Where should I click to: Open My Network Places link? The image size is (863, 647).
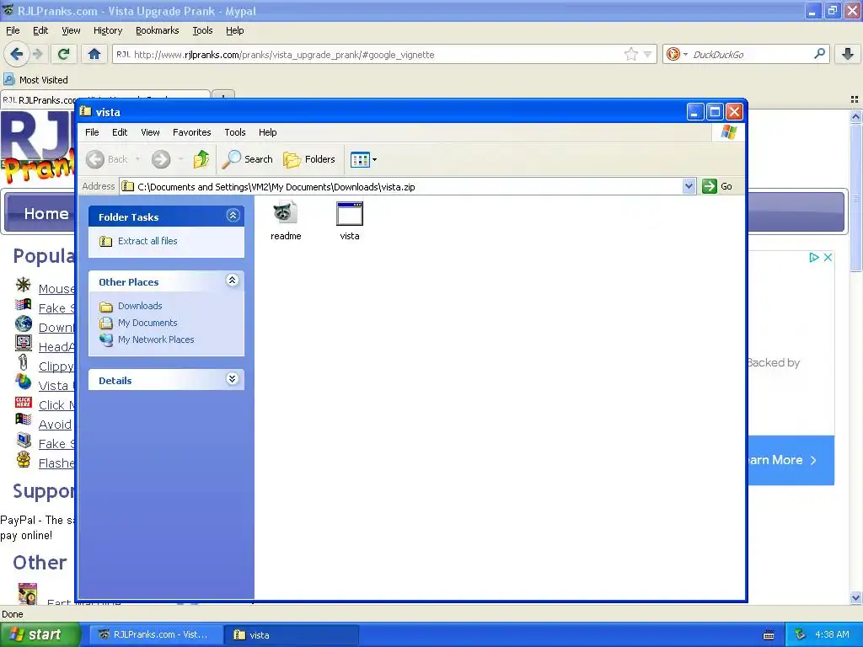tap(156, 340)
